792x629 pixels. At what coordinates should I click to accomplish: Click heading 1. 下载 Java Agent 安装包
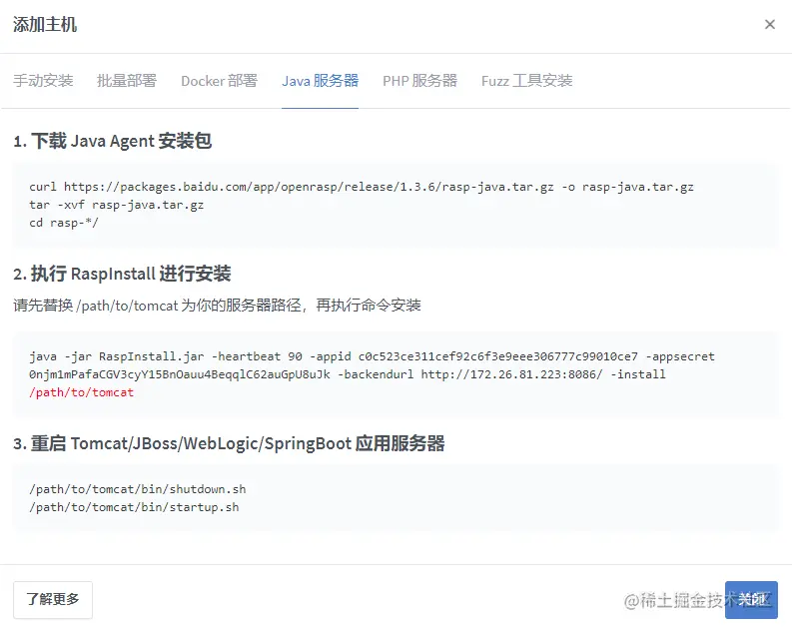112,141
